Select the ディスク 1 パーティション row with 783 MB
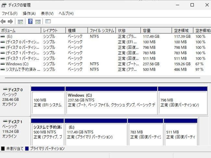This screenshot has height=158, width=211. click(106, 53)
